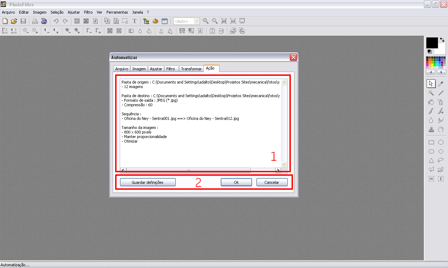Screen dimensions: 448x268
Task: Click the black foreground color swatch
Action: pyautogui.click(x=432, y=42)
